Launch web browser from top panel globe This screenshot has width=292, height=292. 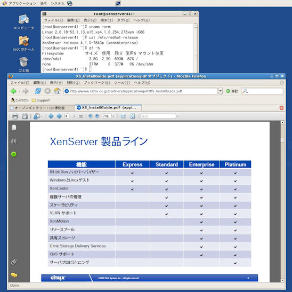tap(70, 3)
